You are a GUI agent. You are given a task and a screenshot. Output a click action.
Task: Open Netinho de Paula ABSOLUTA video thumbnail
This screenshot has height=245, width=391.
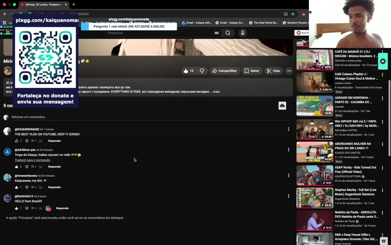[x=315, y=220]
